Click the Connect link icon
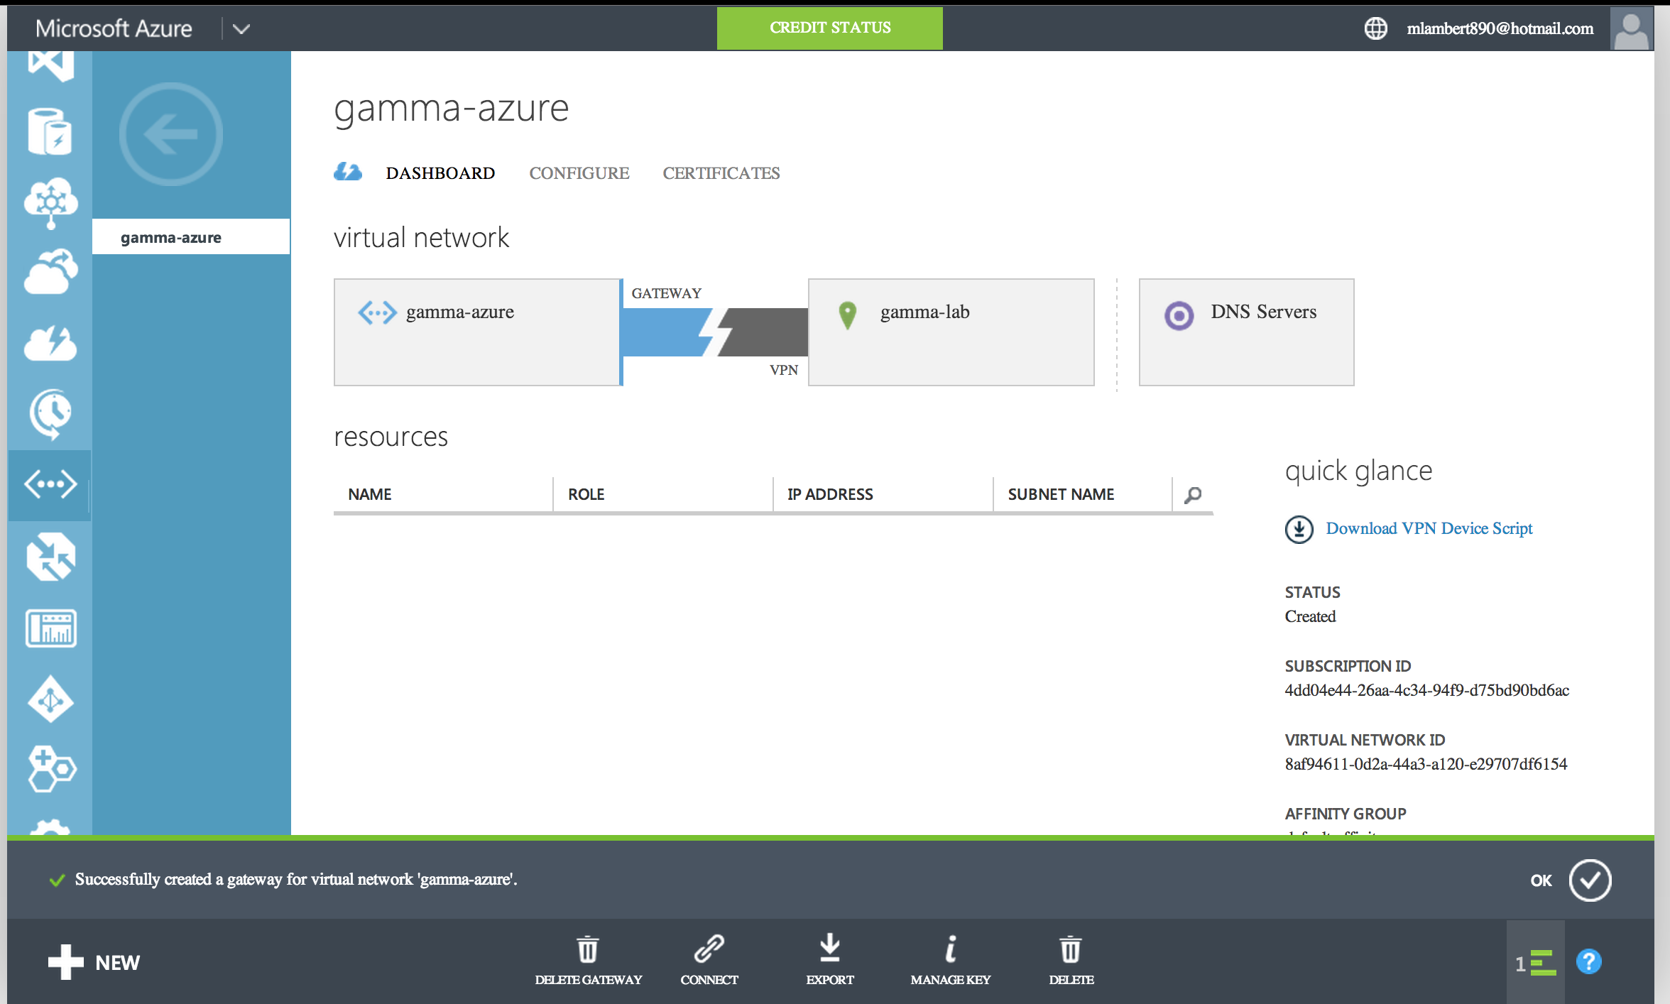Screen dimensions: 1670x1004 [709, 949]
